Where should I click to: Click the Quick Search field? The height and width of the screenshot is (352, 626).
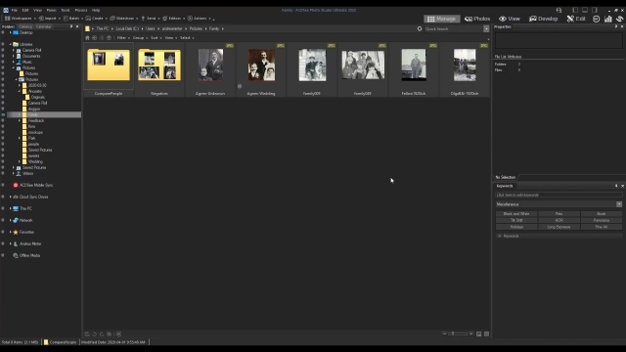454,28
